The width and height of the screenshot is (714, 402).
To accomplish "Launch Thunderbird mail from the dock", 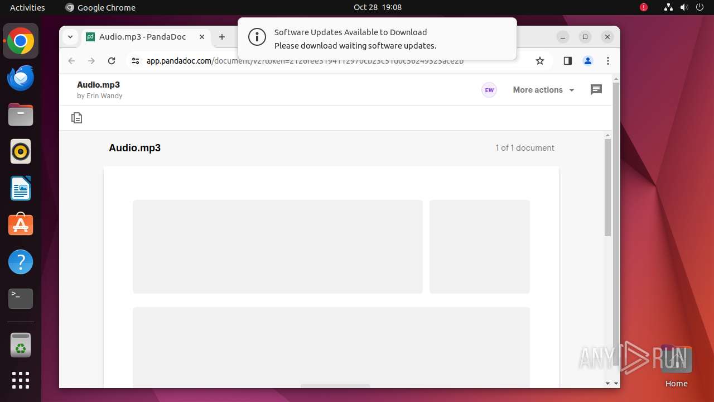I will click(21, 78).
